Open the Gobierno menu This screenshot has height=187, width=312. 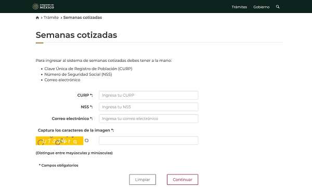[x=261, y=7]
